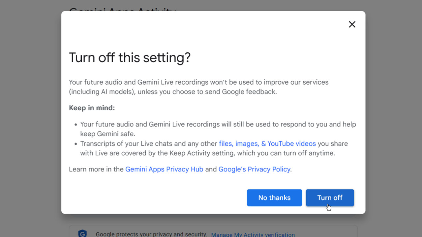The image size is (422, 237).
Task: Click the Google shield icon behind dialog
Action: (82, 233)
